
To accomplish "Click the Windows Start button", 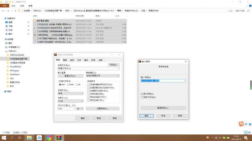I will 4,138.
